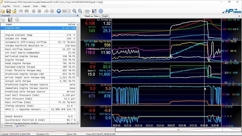The image size is (242, 136).
Task: Select the Delivered Engine Torque row
Action: pos(38,56)
